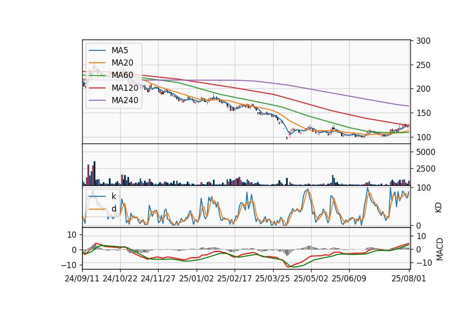This screenshot has width=456, height=328.
Task: Click the d legend label in KD panel
Action: tap(114, 209)
